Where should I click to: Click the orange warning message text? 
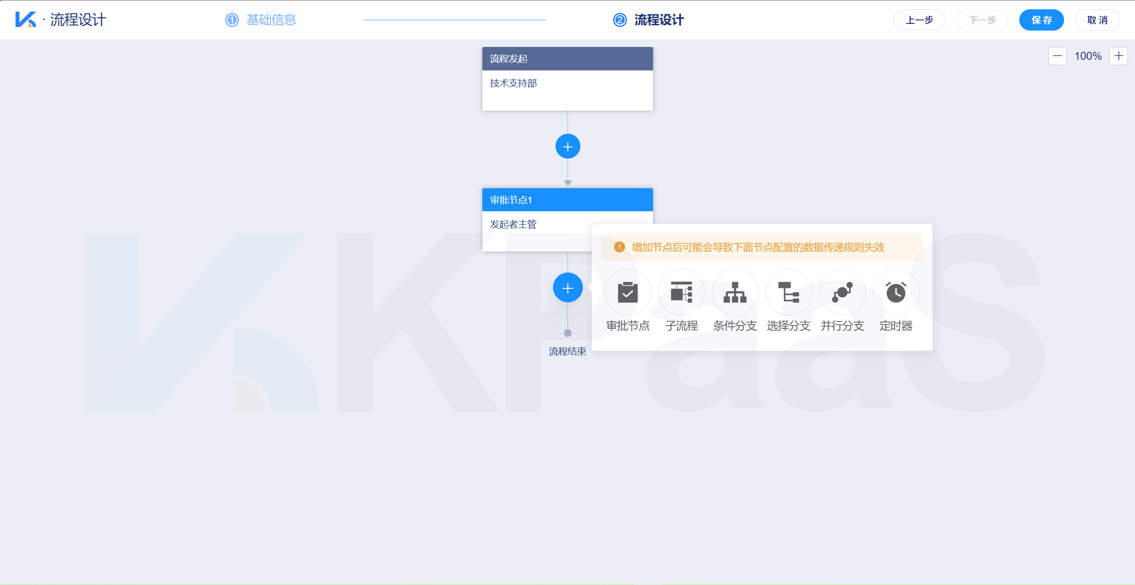click(758, 247)
